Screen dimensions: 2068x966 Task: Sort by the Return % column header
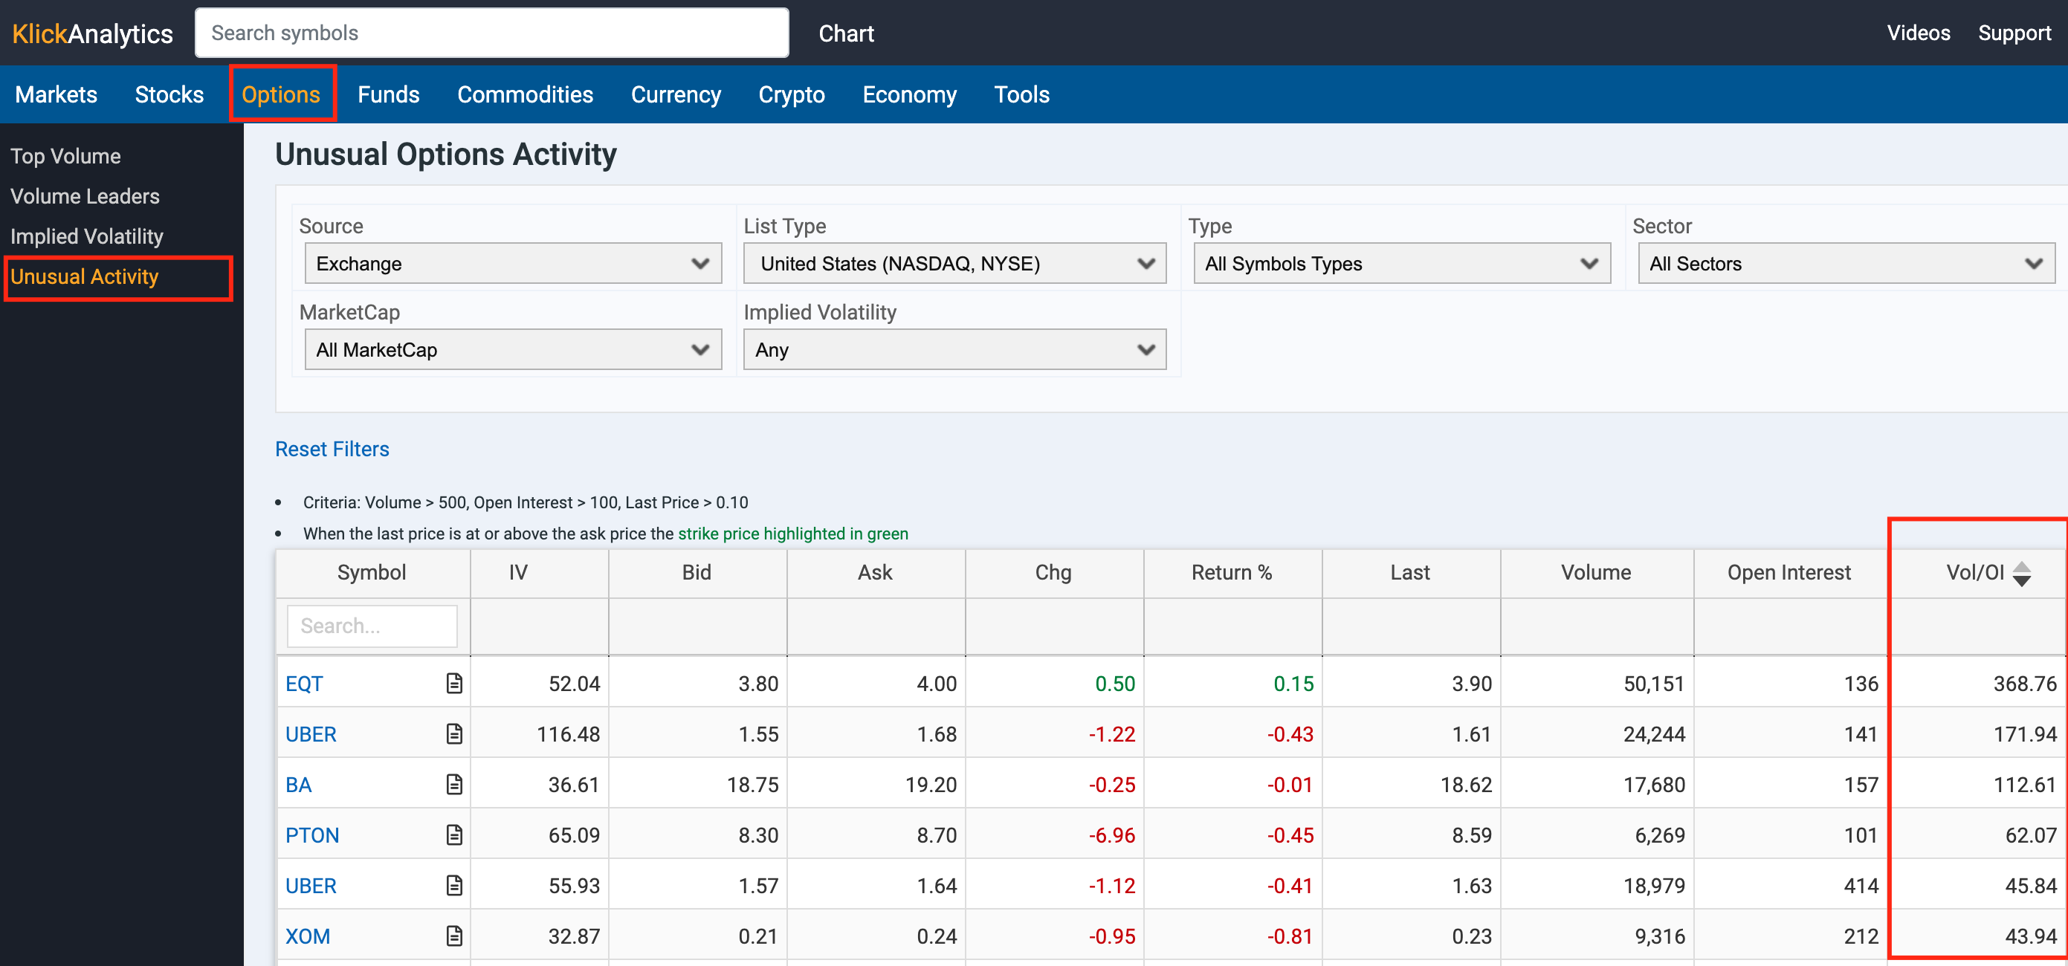pyautogui.click(x=1232, y=572)
